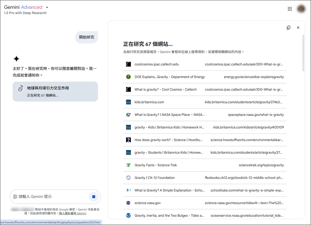
Task: Click the 正在研究 67 個網站... panel heading
Action: [x=148, y=44]
